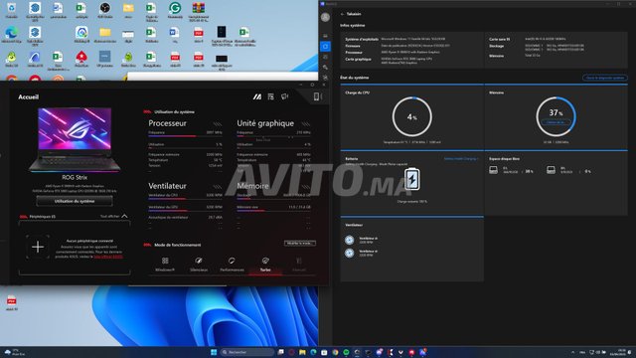Open the icon left of the megaphone in Armoury Crate
The height and width of the screenshot is (358, 636).
[271, 96]
